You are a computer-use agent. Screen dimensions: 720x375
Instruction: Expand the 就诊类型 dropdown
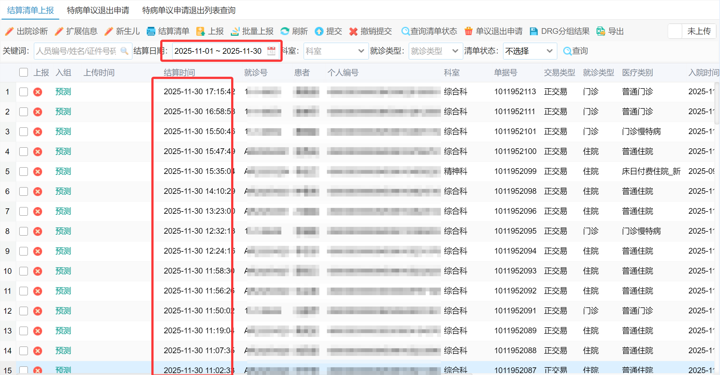[x=455, y=51]
